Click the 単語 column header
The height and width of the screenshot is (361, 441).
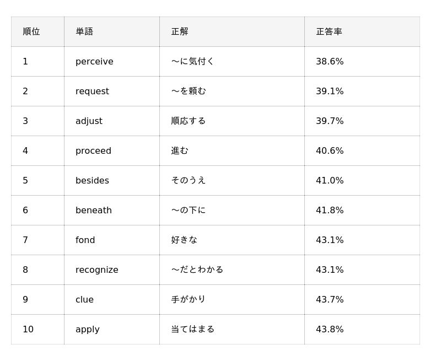(x=84, y=31)
